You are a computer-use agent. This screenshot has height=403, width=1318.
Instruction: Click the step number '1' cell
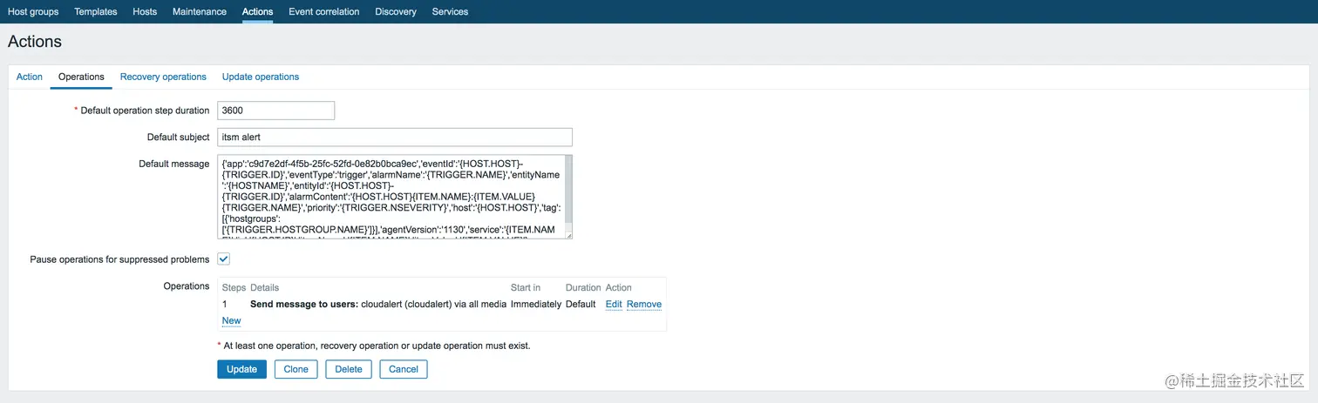click(x=225, y=304)
